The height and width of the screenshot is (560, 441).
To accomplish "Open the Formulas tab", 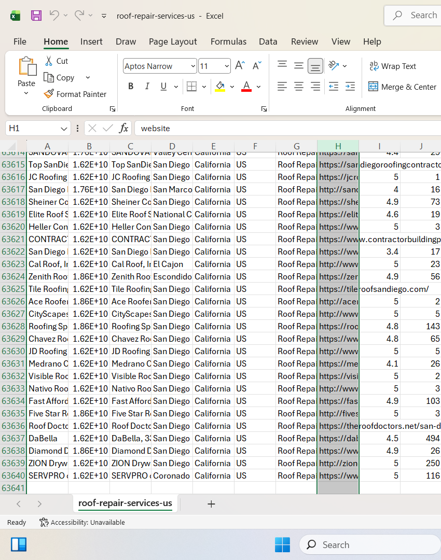I will tap(228, 41).
